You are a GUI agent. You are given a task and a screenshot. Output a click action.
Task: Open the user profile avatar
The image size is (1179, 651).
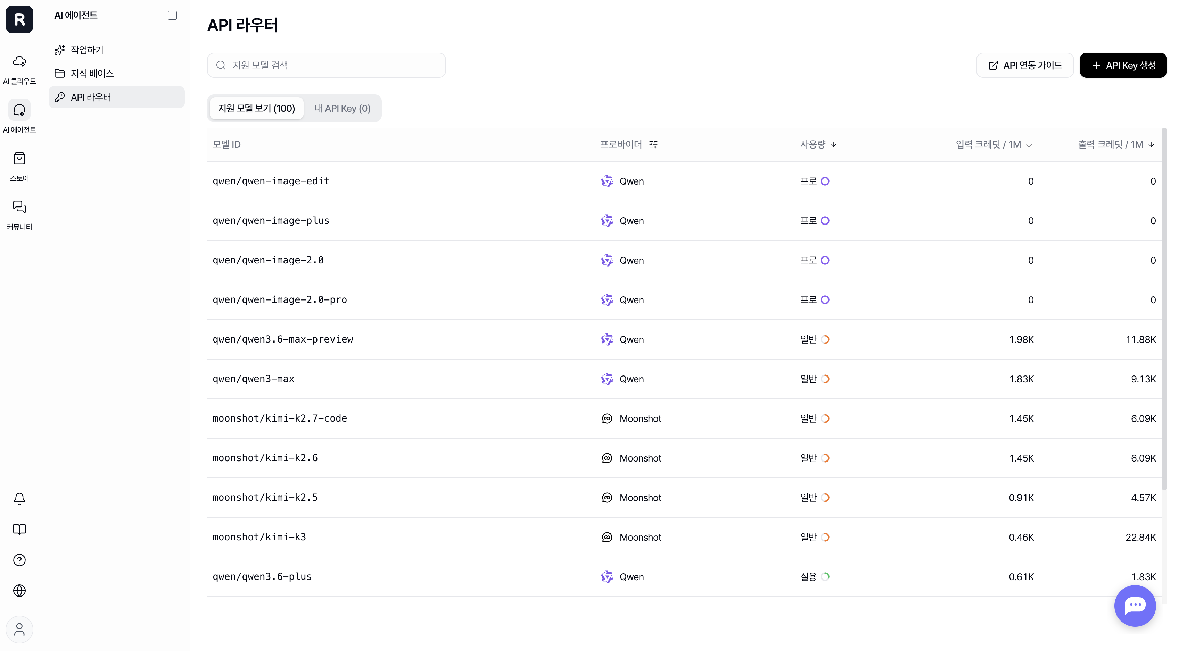point(19,629)
